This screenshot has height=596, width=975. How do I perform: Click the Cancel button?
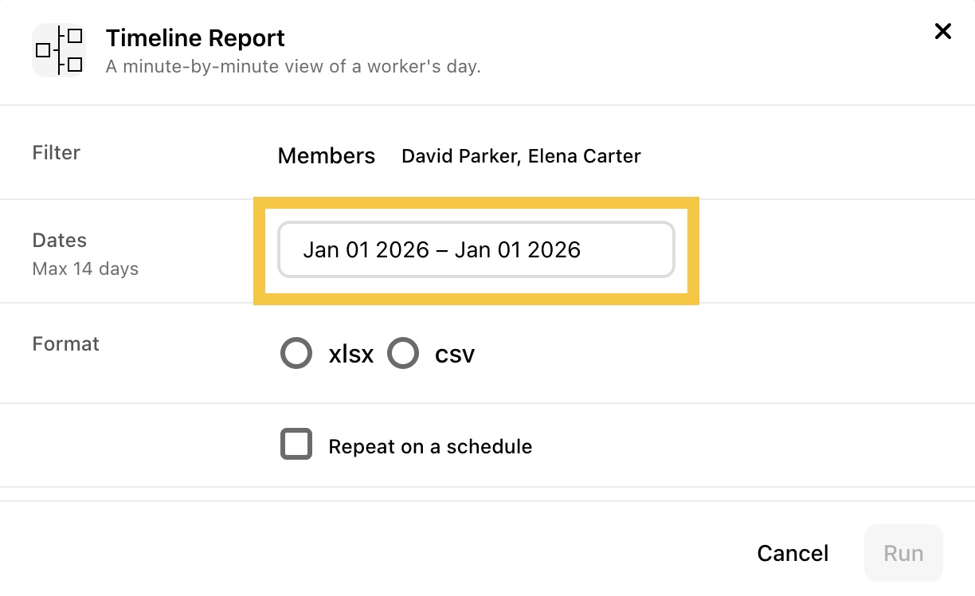[793, 553]
